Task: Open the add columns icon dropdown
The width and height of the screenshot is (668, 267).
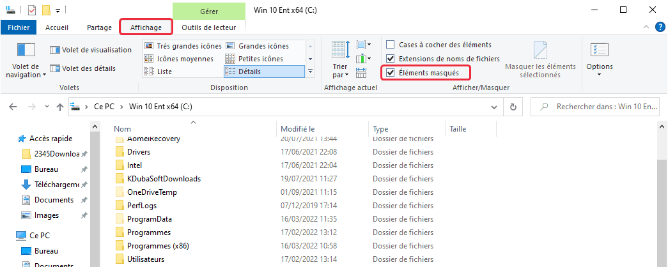Action: 363,58
